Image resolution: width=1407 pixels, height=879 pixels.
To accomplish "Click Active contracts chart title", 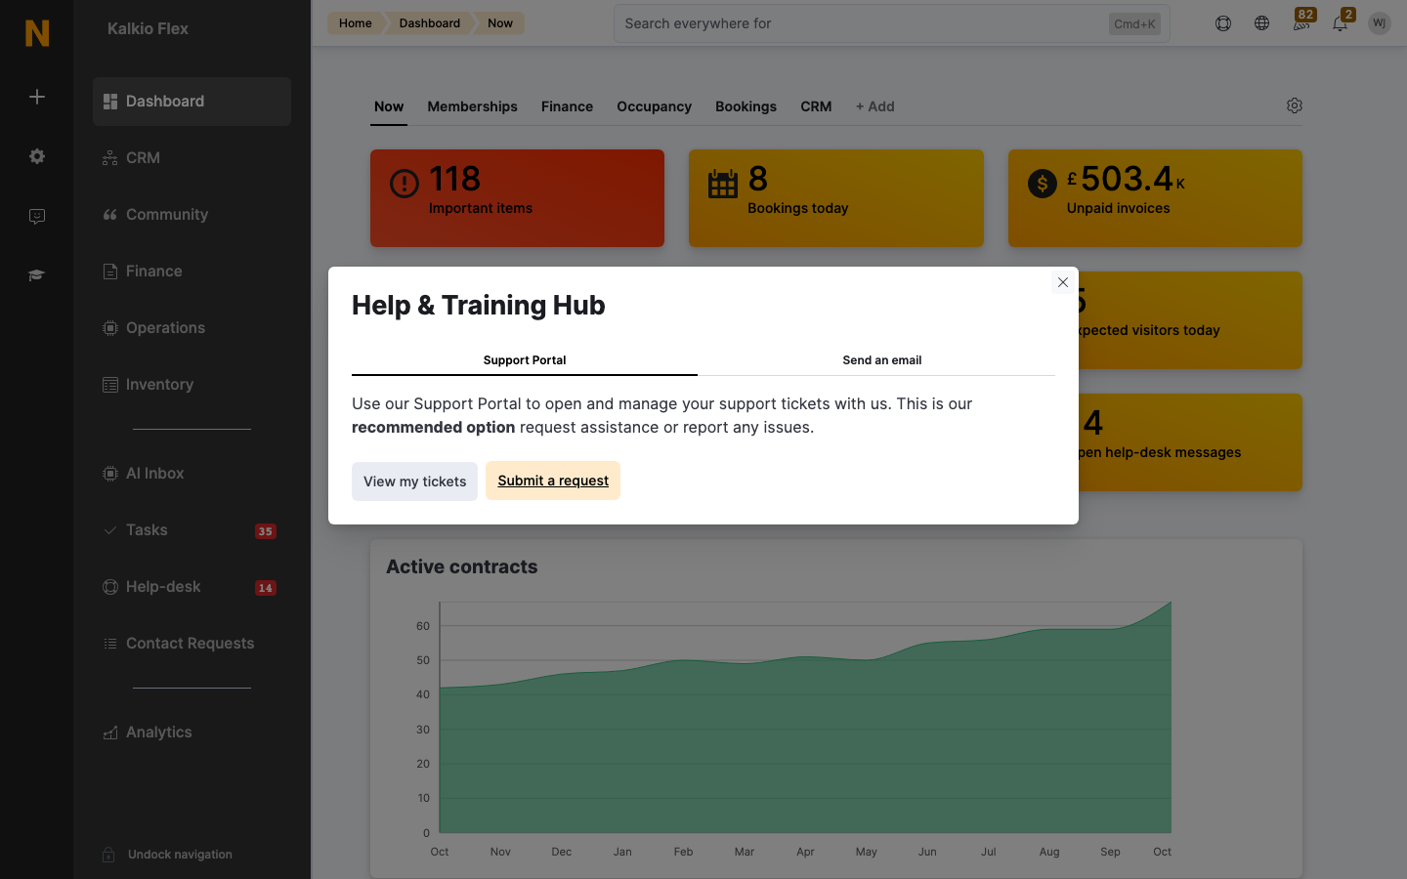I will (461, 567).
